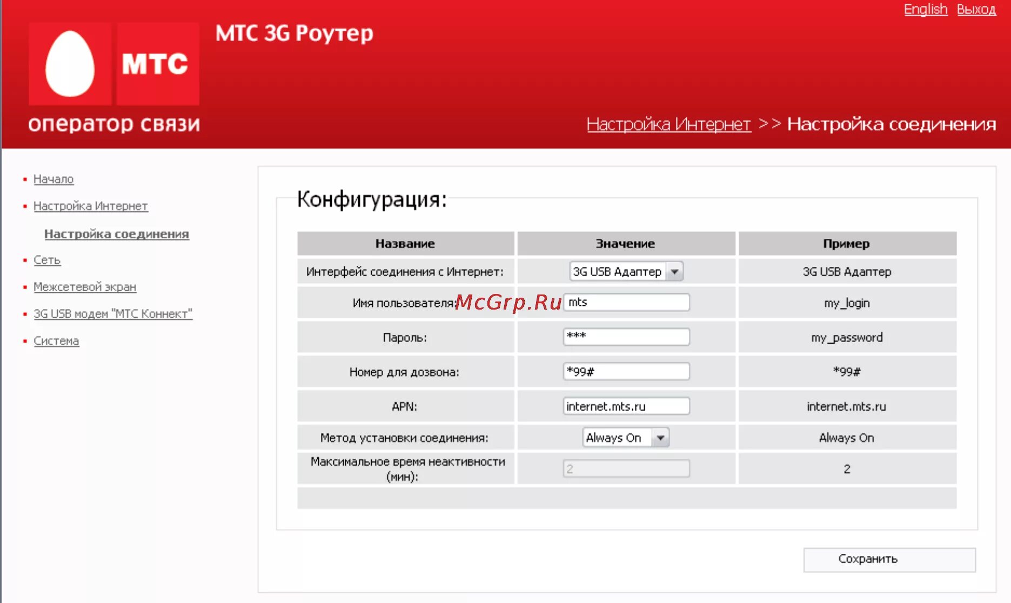
Task: Click the оператор связи tagline
Action: tap(114, 124)
